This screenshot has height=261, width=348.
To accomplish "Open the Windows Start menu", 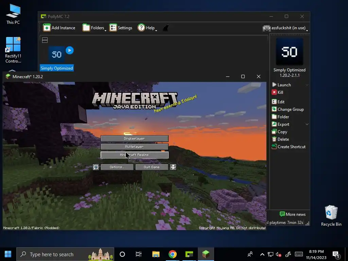I will click(x=8, y=254).
